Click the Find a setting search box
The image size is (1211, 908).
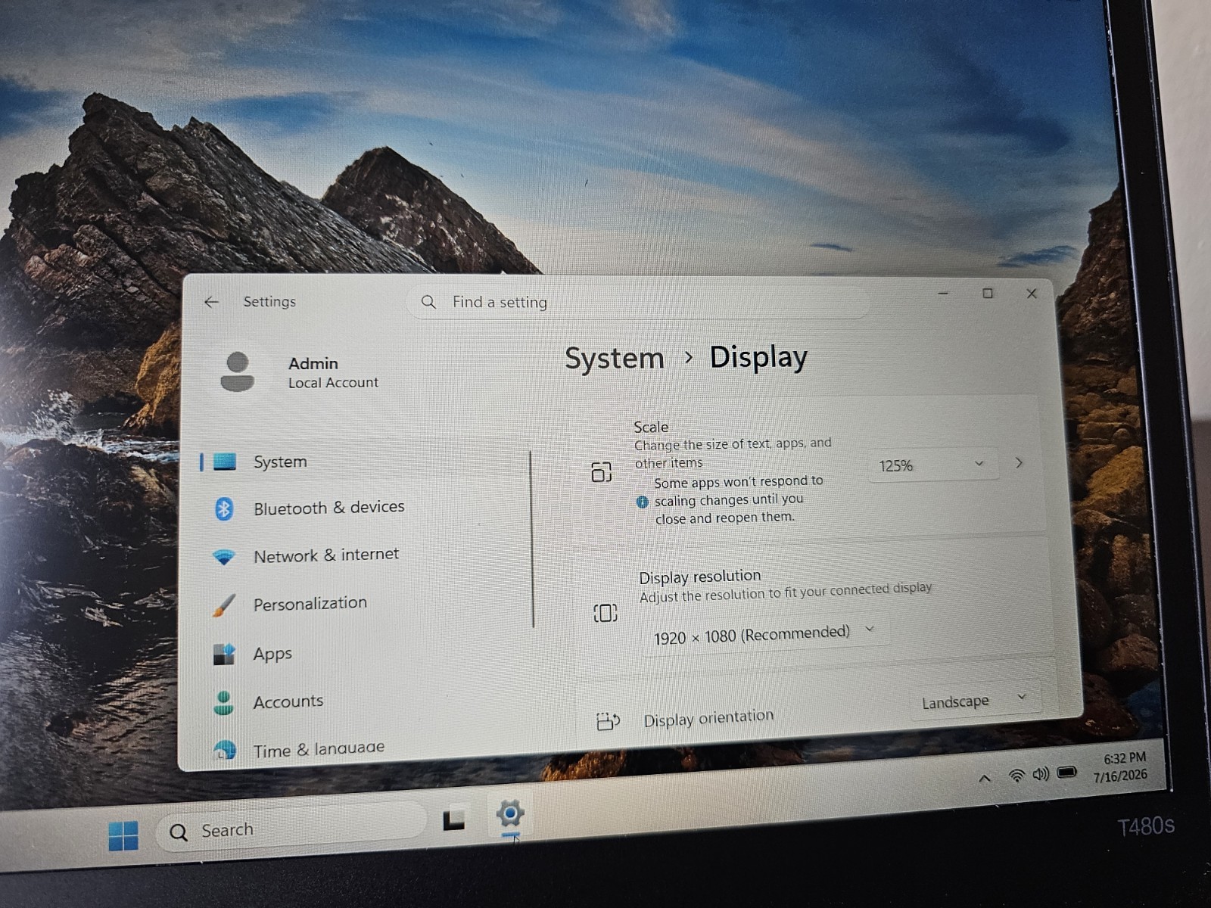[638, 302]
